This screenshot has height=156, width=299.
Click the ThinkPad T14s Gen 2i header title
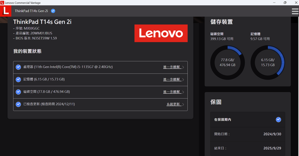(x=32, y=11)
